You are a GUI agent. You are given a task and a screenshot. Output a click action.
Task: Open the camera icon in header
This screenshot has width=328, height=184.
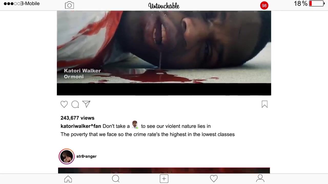(x=69, y=5)
